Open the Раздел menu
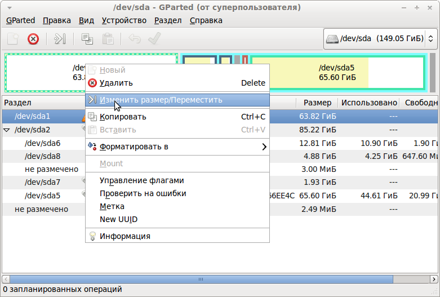 [168, 20]
